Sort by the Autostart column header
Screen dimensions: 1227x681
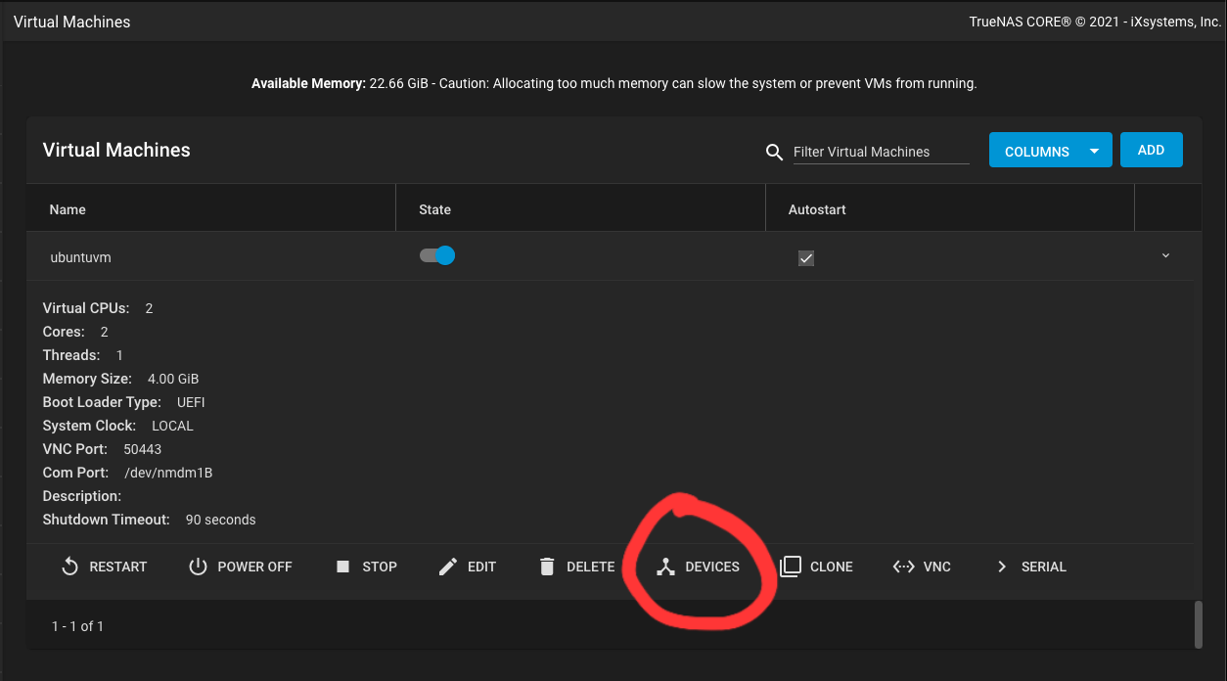click(817, 209)
